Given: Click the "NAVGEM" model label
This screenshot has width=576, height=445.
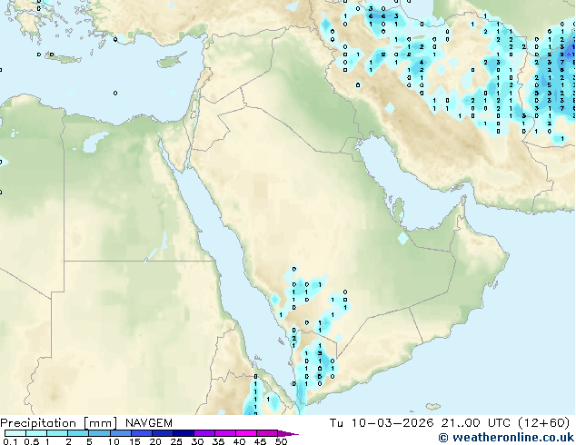Looking at the screenshot, I should 149,423.
